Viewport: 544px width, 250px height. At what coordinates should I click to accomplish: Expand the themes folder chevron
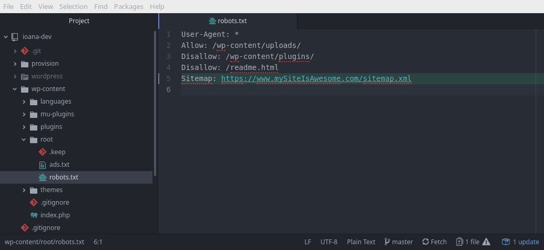tap(24, 191)
